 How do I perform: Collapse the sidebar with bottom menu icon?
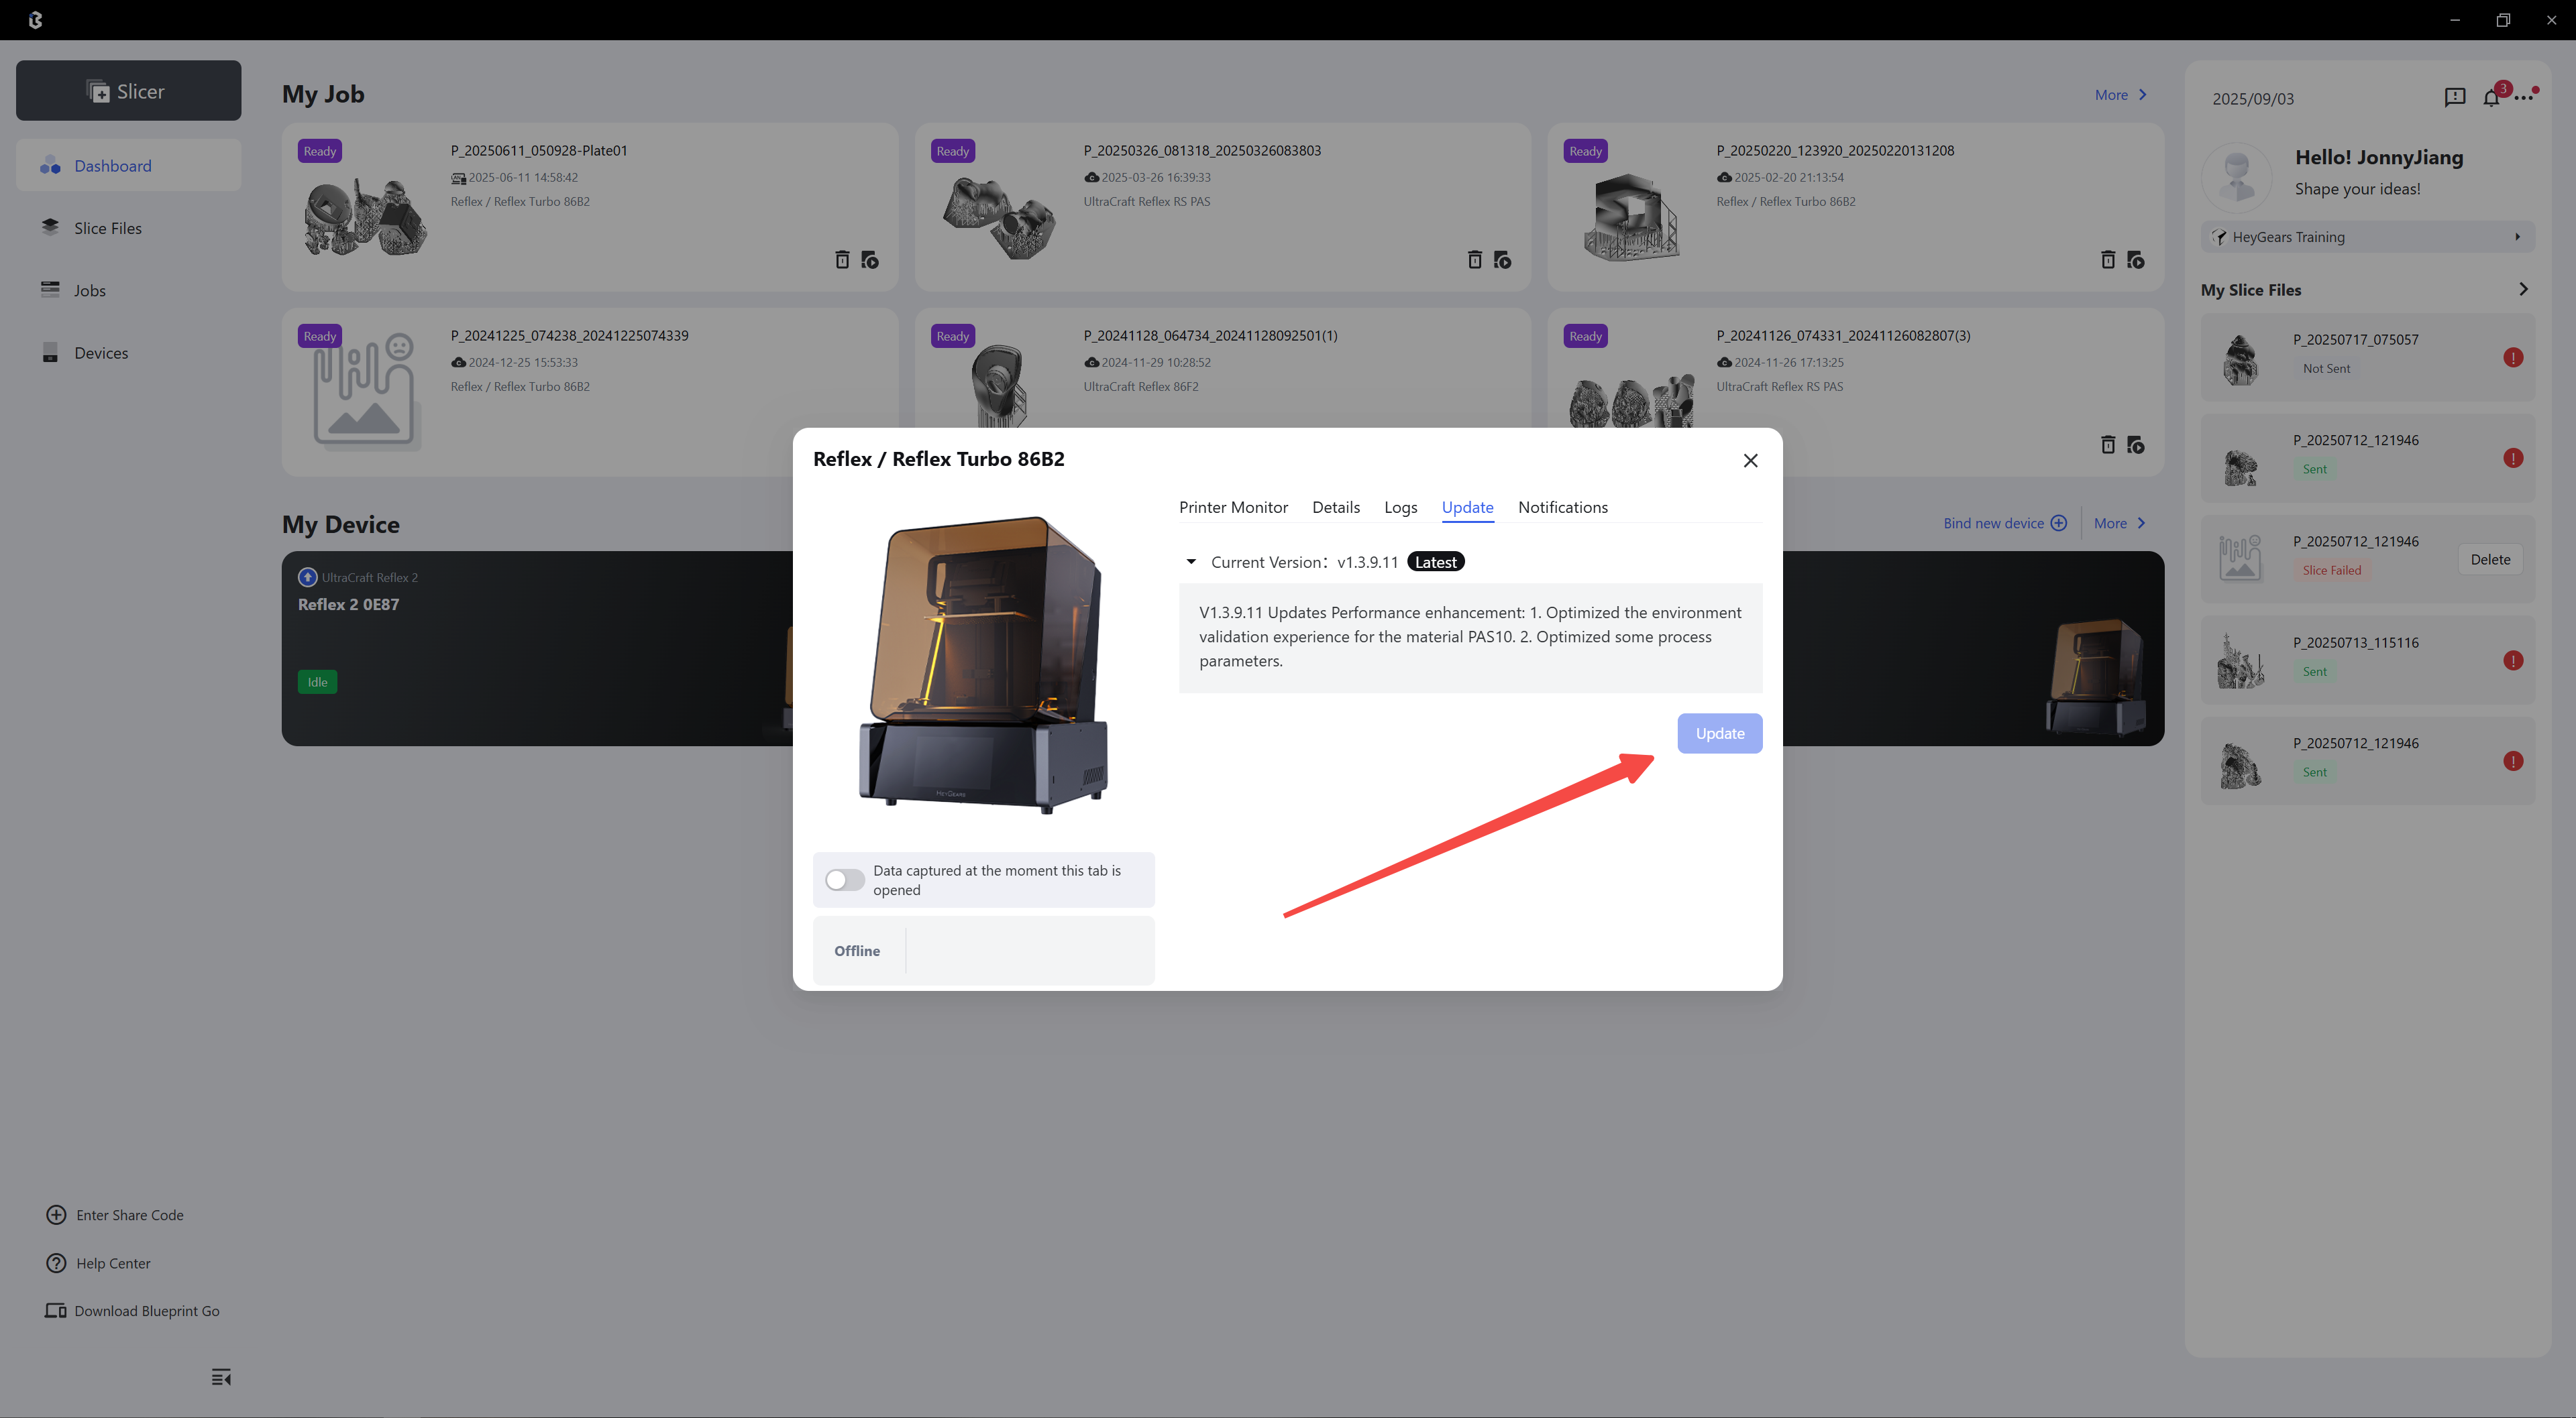[221, 1377]
